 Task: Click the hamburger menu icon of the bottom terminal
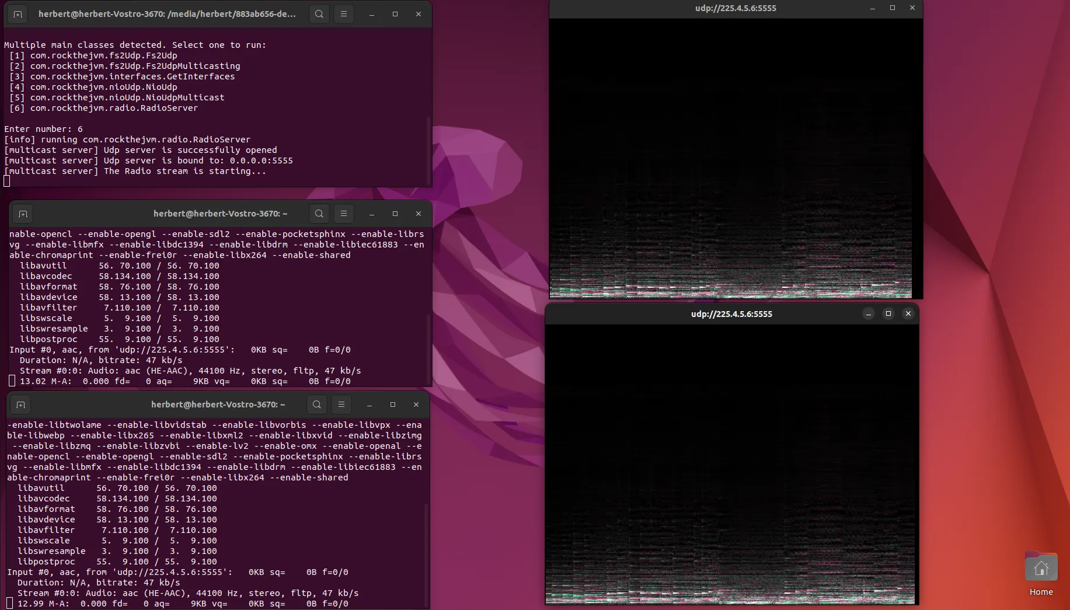coord(341,405)
